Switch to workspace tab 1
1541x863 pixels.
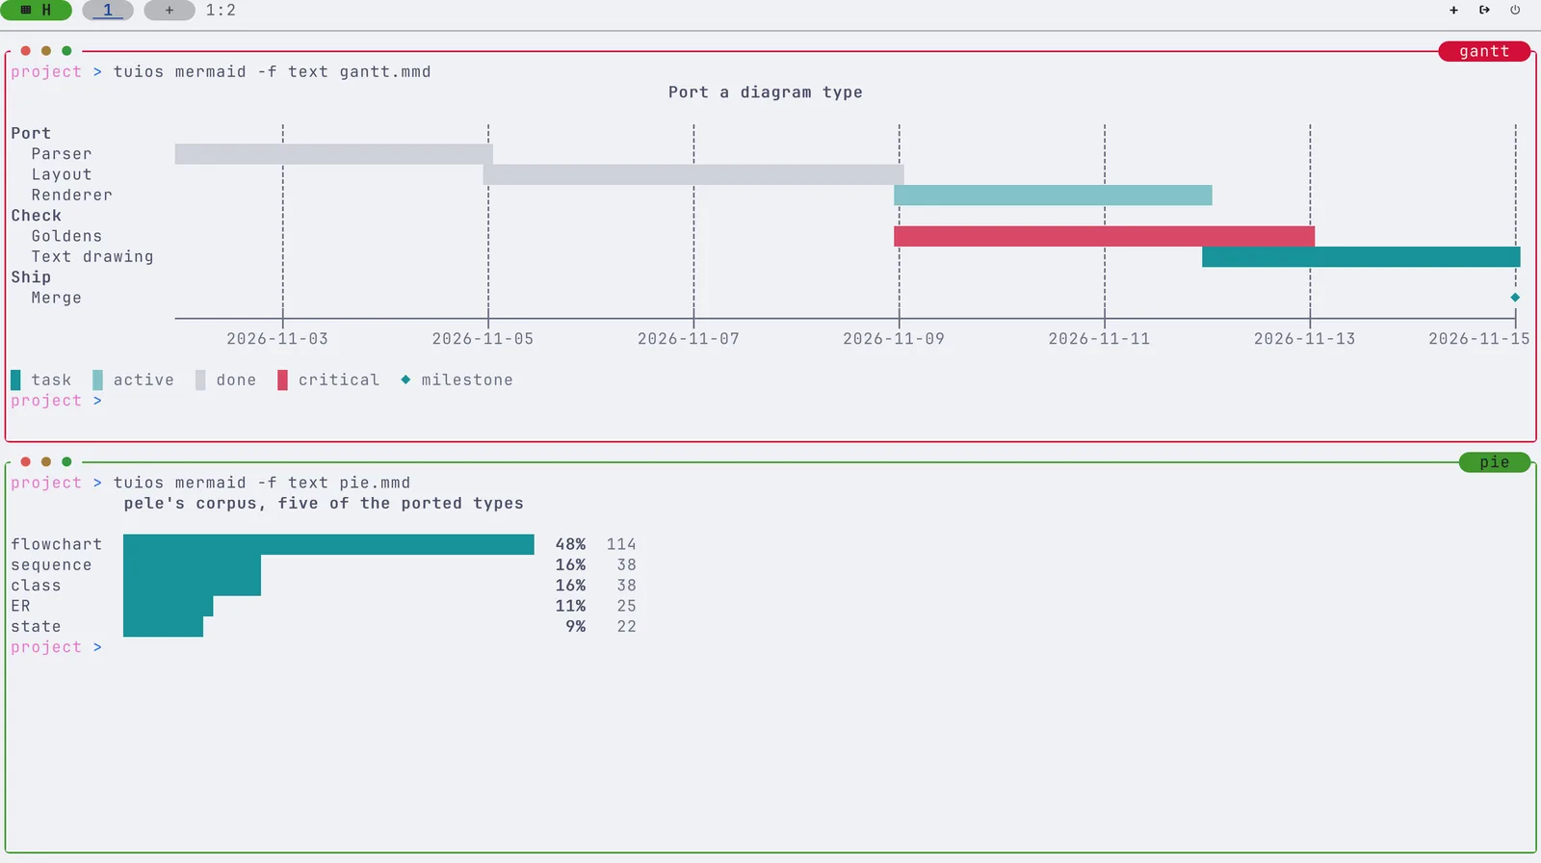tap(108, 11)
